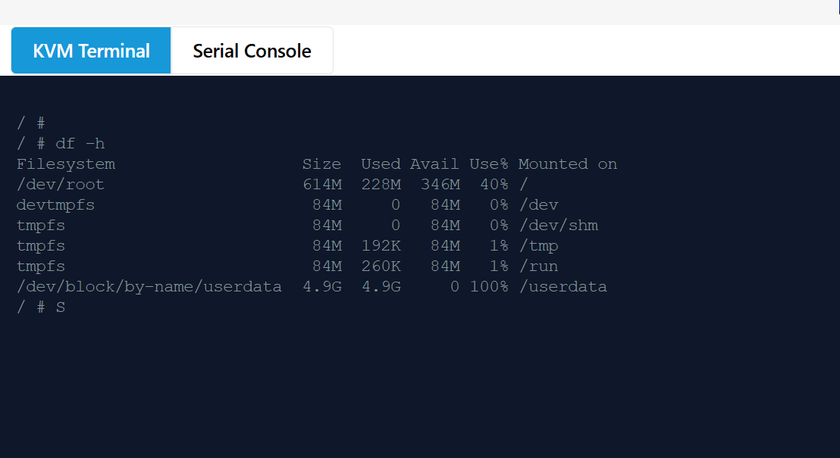Viewport: 840px width, 458px height.
Task: Click the /dev/shm mount point
Action: 559,226
